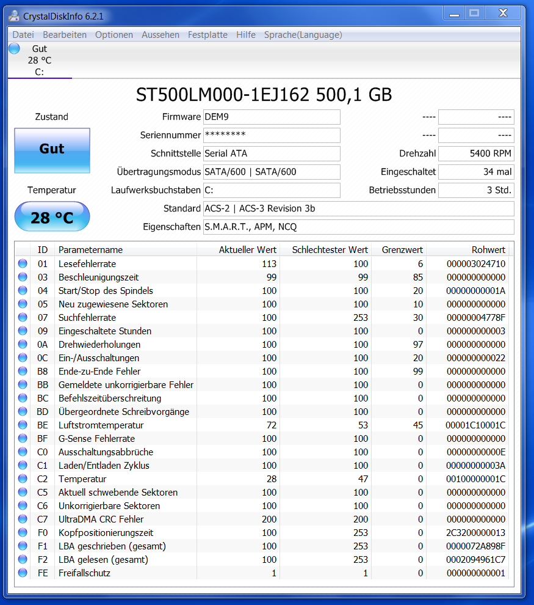
Task: Click the status icon for the C2 Temperatur row
Action: pos(23,479)
